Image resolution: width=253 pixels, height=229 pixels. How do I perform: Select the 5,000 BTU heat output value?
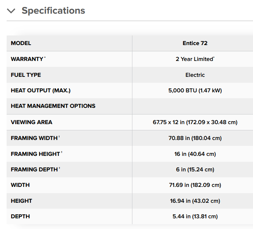point(195,90)
